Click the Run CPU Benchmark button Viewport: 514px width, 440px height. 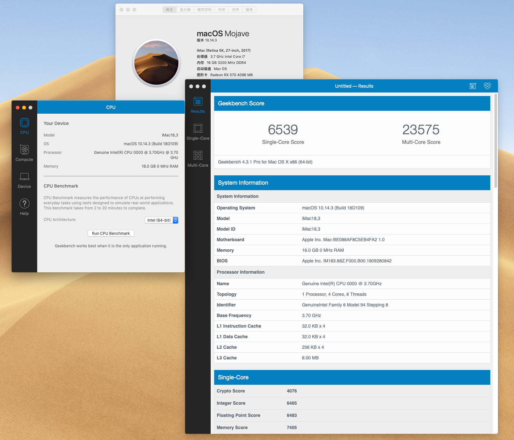tap(111, 233)
